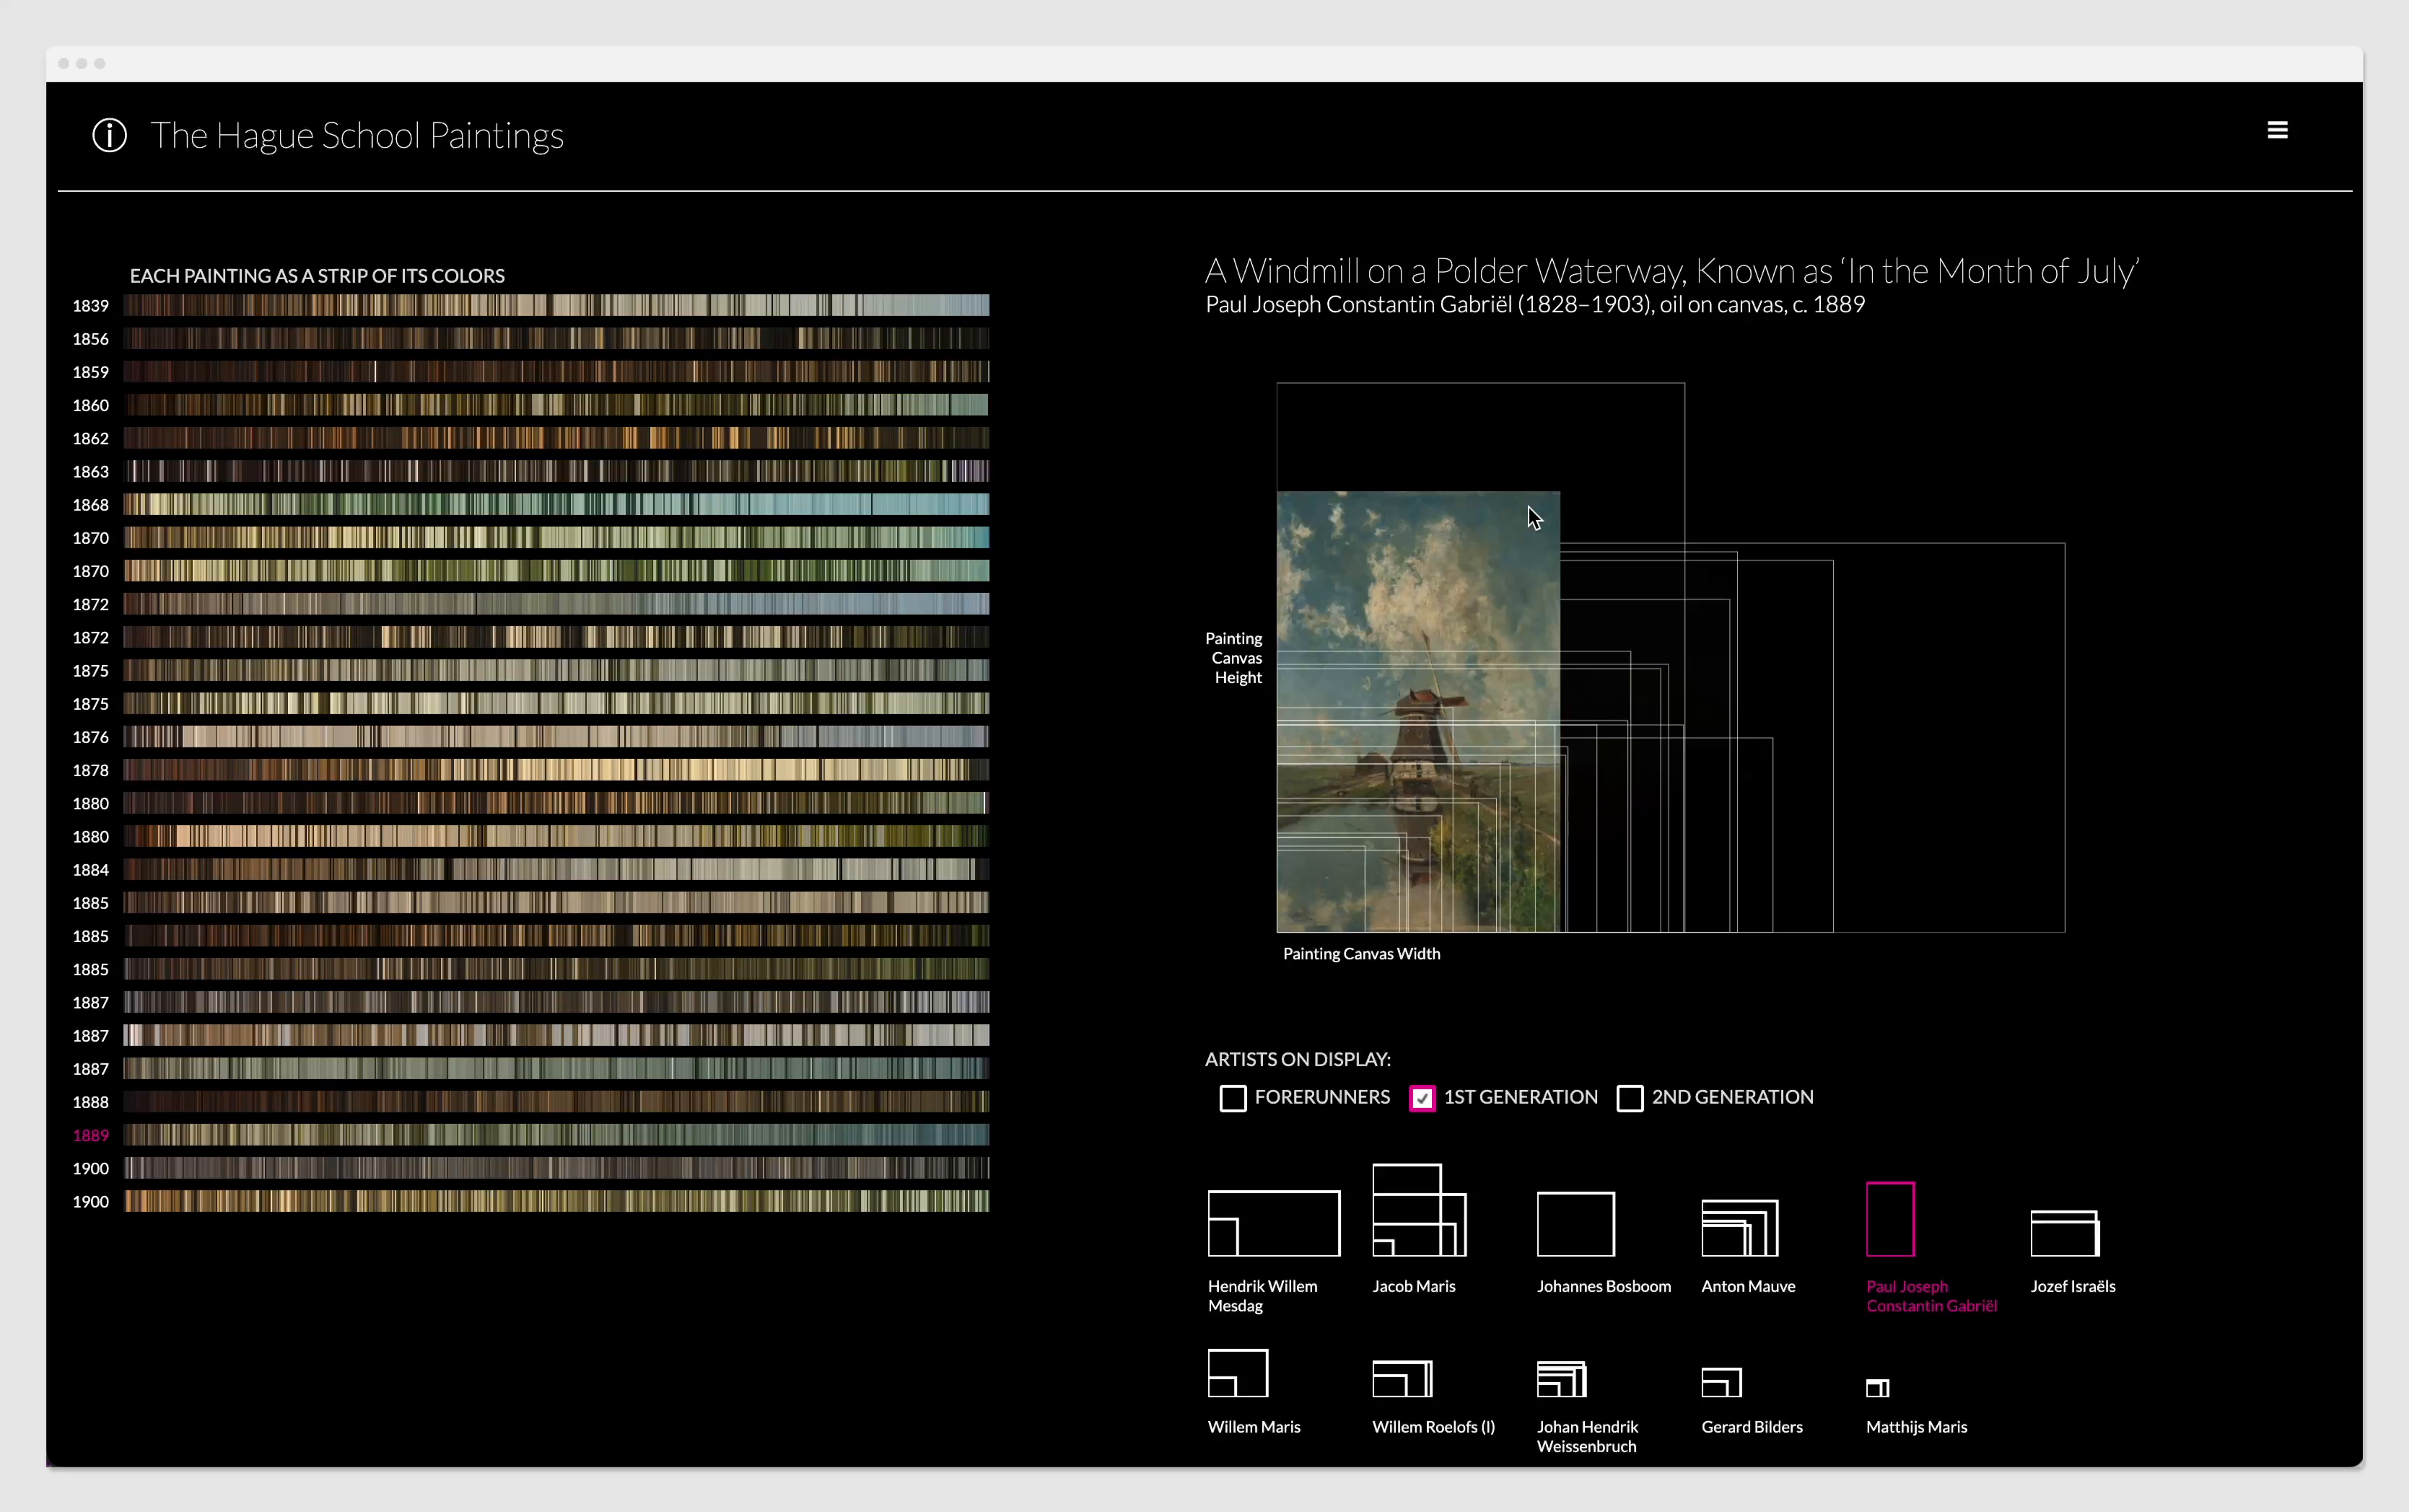Click the windmill painting image
The width and height of the screenshot is (2409, 1512).
(x=1417, y=711)
